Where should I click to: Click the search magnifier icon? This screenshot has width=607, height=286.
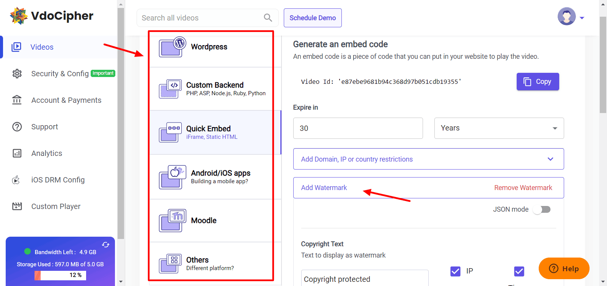pos(268,18)
